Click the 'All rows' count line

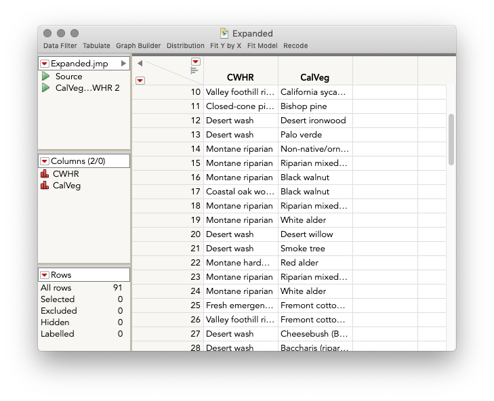81,288
